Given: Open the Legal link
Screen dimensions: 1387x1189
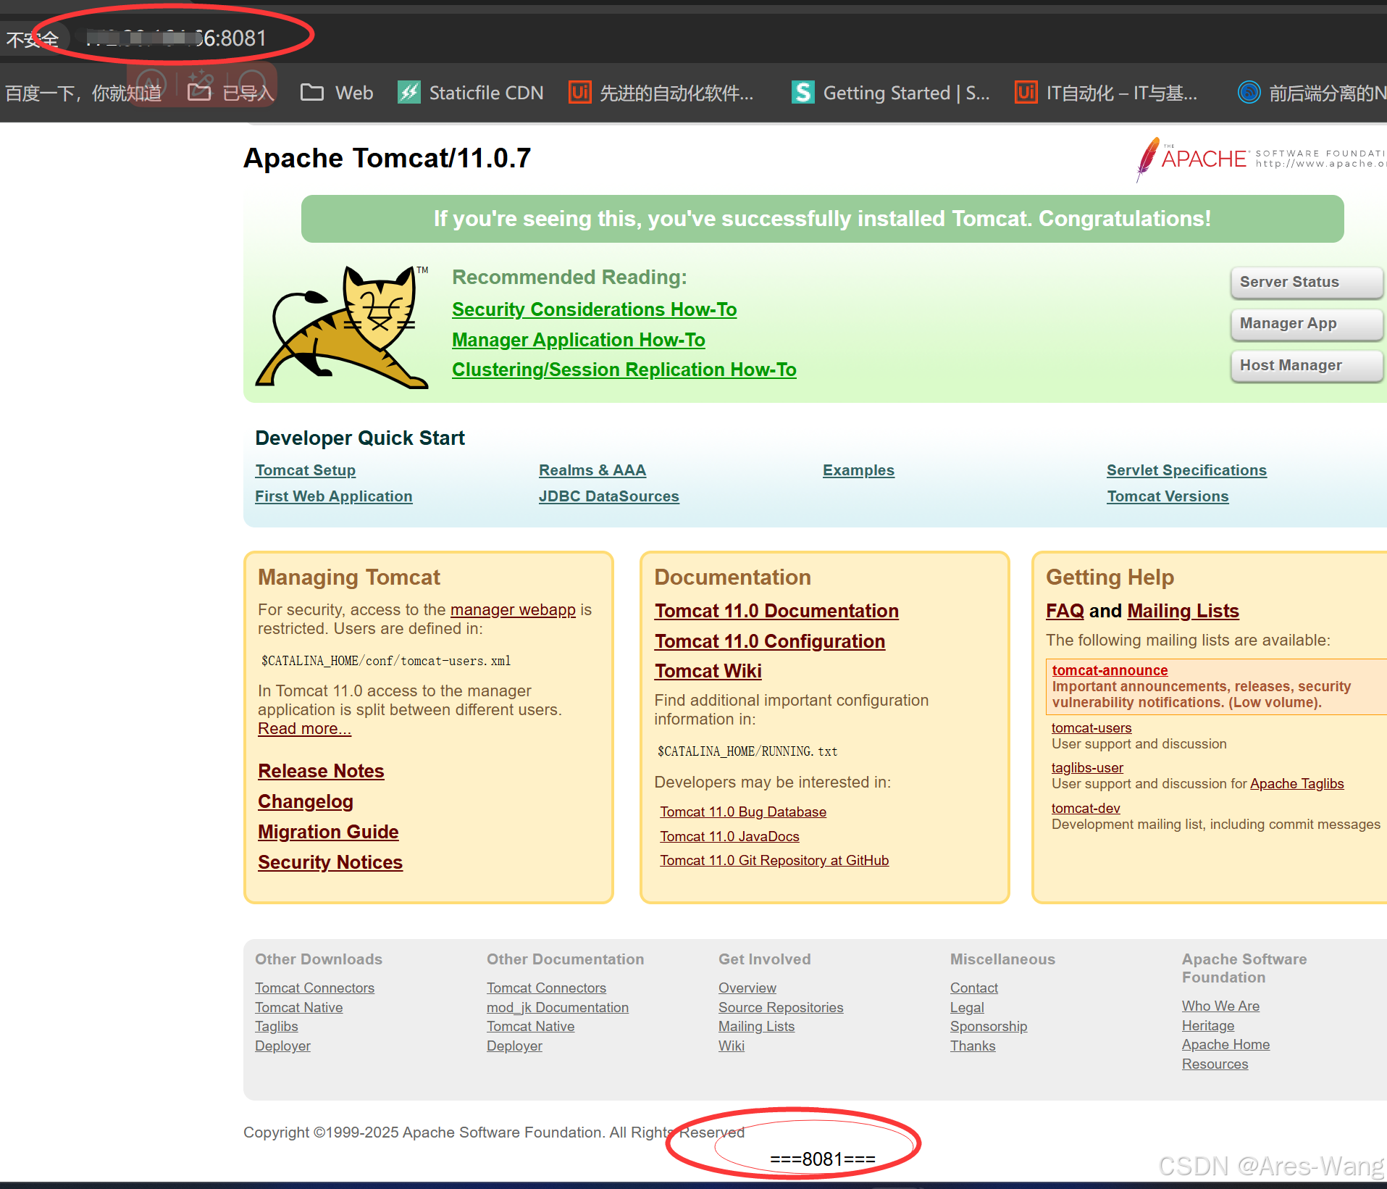Looking at the screenshot, I should (x=967, y=1008).
